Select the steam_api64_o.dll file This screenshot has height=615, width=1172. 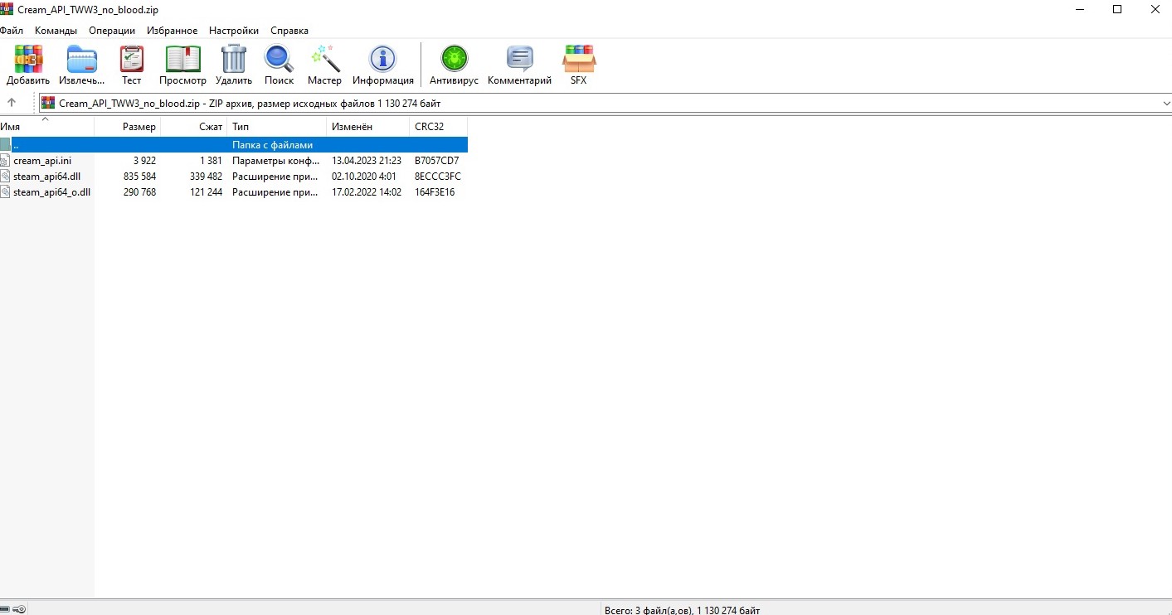51,192
